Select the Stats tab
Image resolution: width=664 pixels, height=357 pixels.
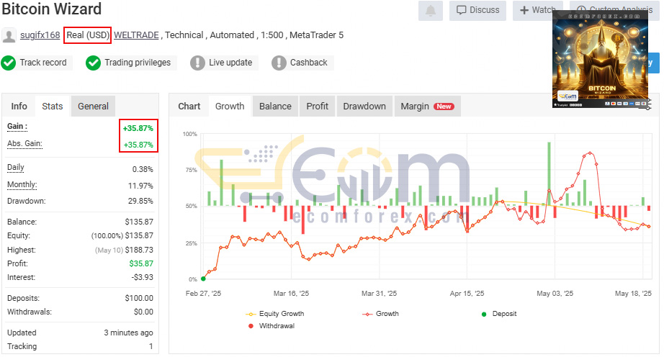[x=53, y=107]
